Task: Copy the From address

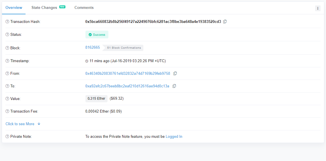Action: 175,73
